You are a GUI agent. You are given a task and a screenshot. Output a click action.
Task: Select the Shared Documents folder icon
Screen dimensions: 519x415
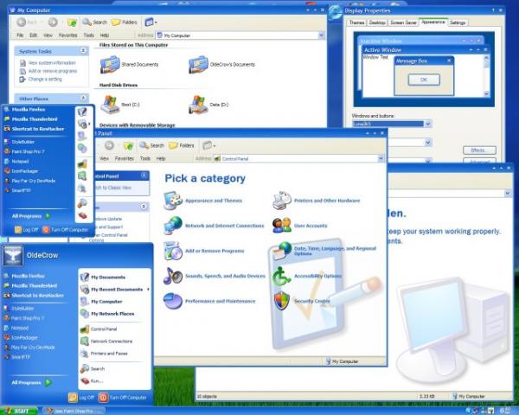[x=110, y=65]
